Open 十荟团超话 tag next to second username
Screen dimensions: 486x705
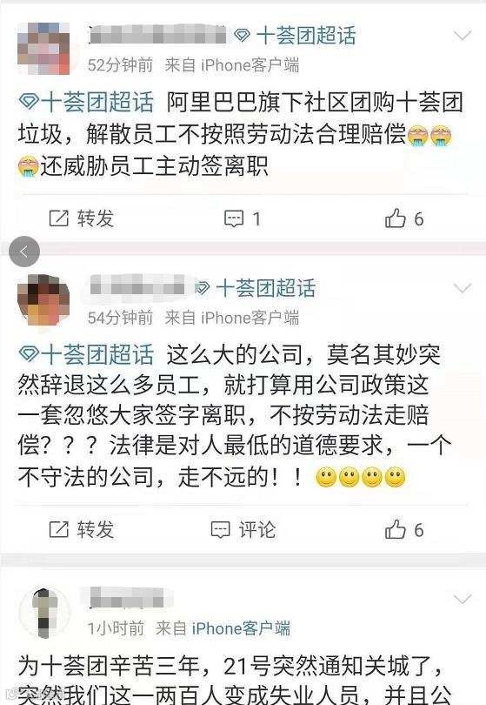point(265,288)
